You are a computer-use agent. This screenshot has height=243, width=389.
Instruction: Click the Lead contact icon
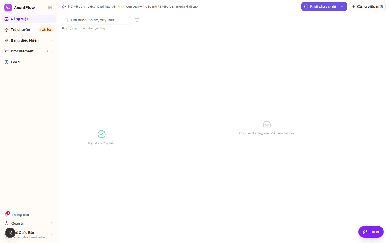[x=6, y=62]
